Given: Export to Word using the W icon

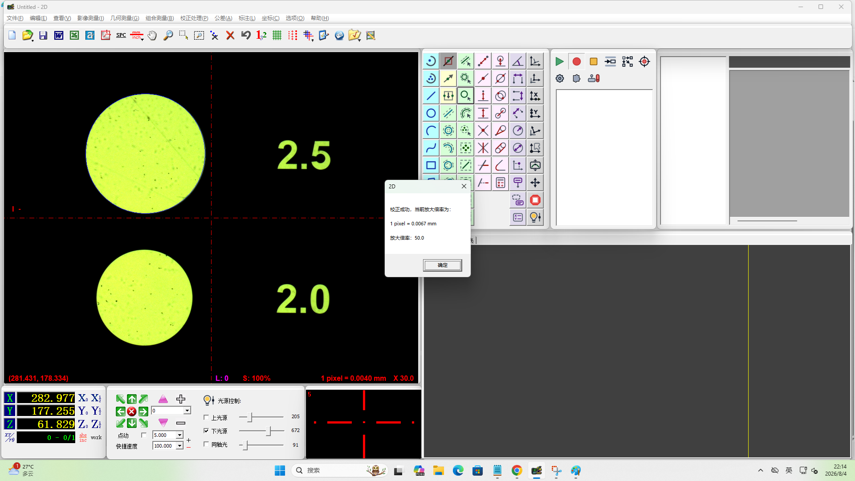Looking at the screenshot, I should pyautogui.click(x=59, y=35).
